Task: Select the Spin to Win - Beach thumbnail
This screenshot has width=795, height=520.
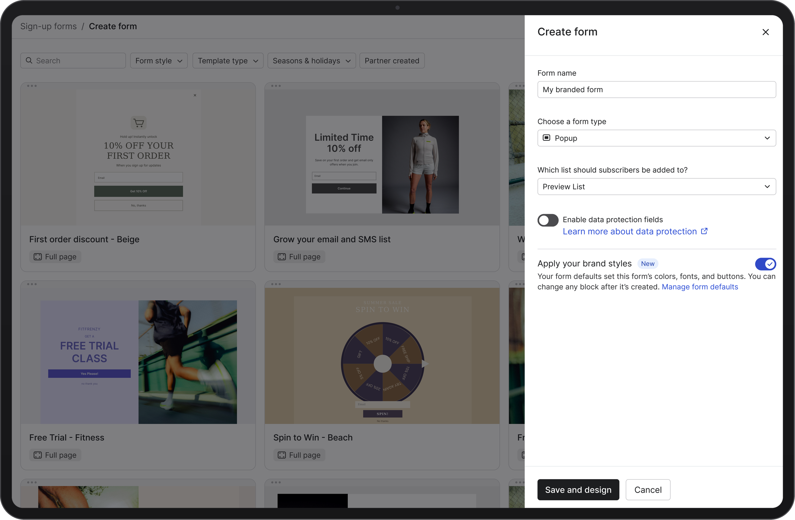Action: pos(382,356)
